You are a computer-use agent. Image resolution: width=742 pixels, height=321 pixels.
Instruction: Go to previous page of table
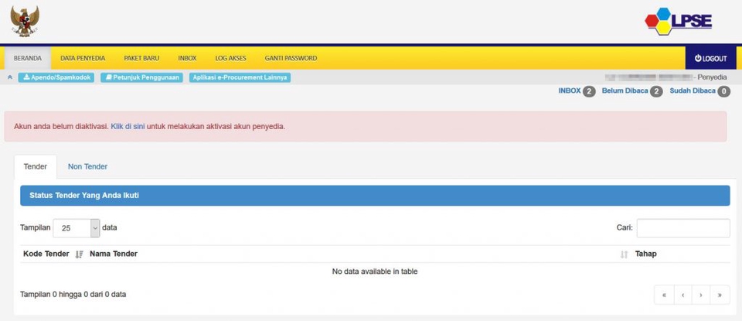(x=682, y=295)
